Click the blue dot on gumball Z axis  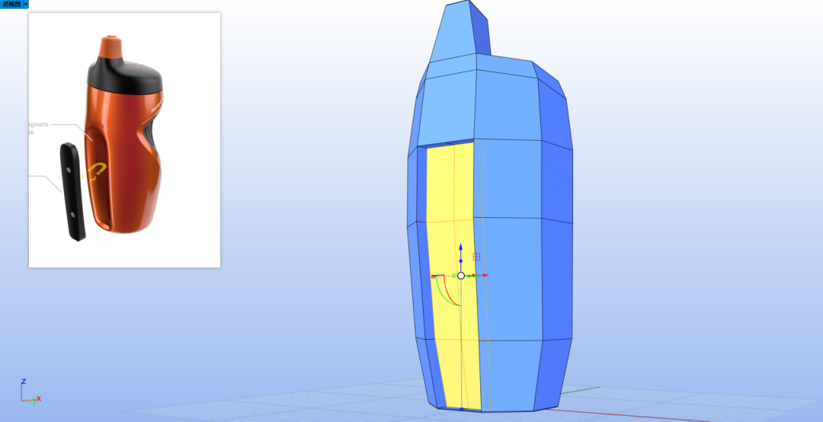point(461,261)
